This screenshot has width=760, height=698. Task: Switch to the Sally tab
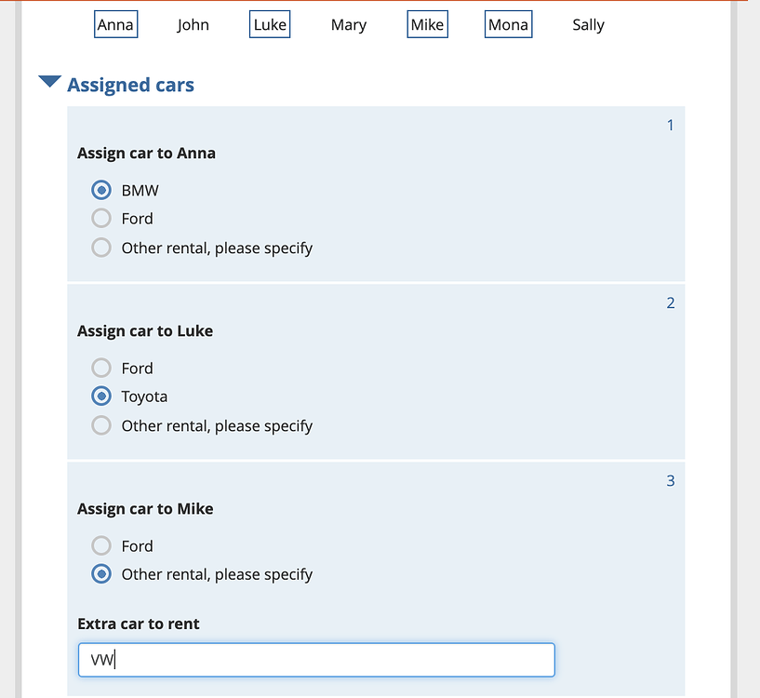pyautogui.click(x=588, y=24)
